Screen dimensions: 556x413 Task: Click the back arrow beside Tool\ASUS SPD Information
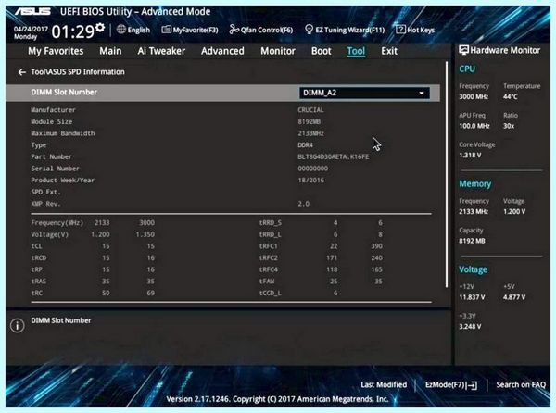tap(21, 72)
